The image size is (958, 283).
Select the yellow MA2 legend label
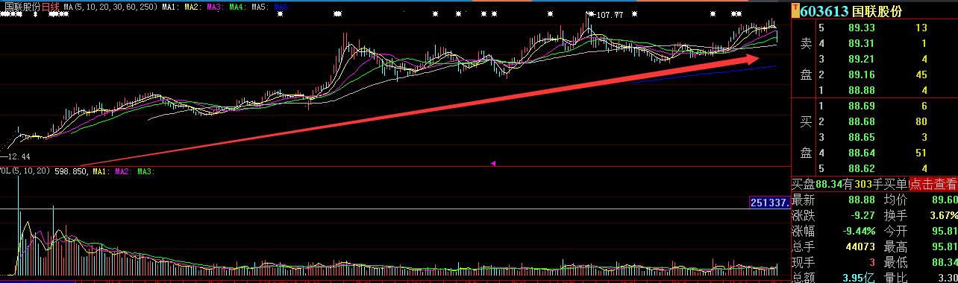(192, 6)
